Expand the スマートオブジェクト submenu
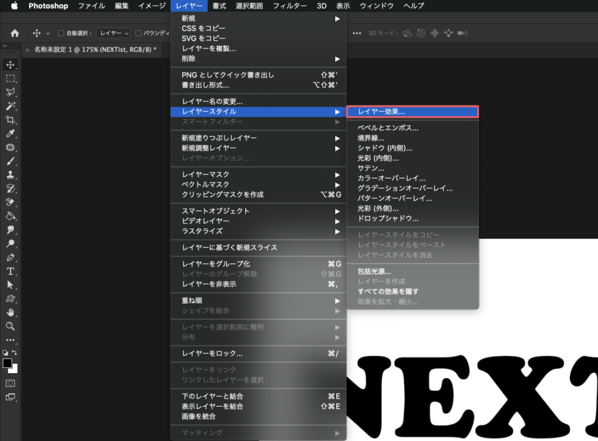The width and height of the screenshot is (598, 441). coord(259,211)
